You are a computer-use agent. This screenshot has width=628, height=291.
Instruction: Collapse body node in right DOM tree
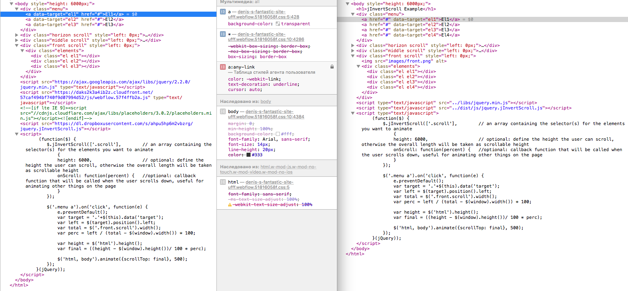(x=348, y=4)
